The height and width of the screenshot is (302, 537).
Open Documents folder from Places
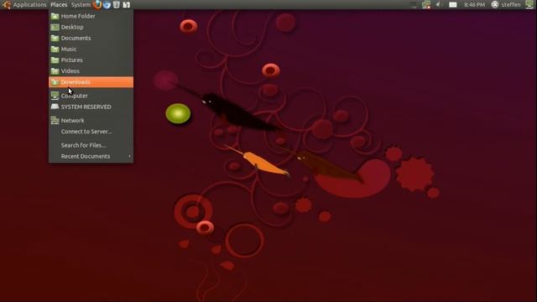click(91, 38)
